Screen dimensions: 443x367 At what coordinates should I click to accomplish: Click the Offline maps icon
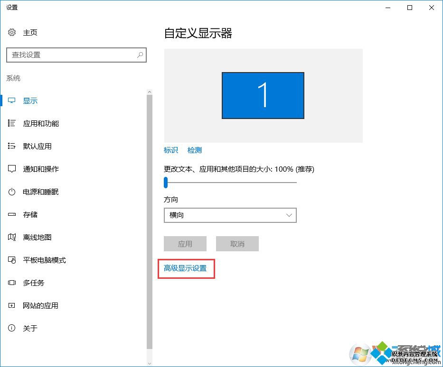pos(11,237)
